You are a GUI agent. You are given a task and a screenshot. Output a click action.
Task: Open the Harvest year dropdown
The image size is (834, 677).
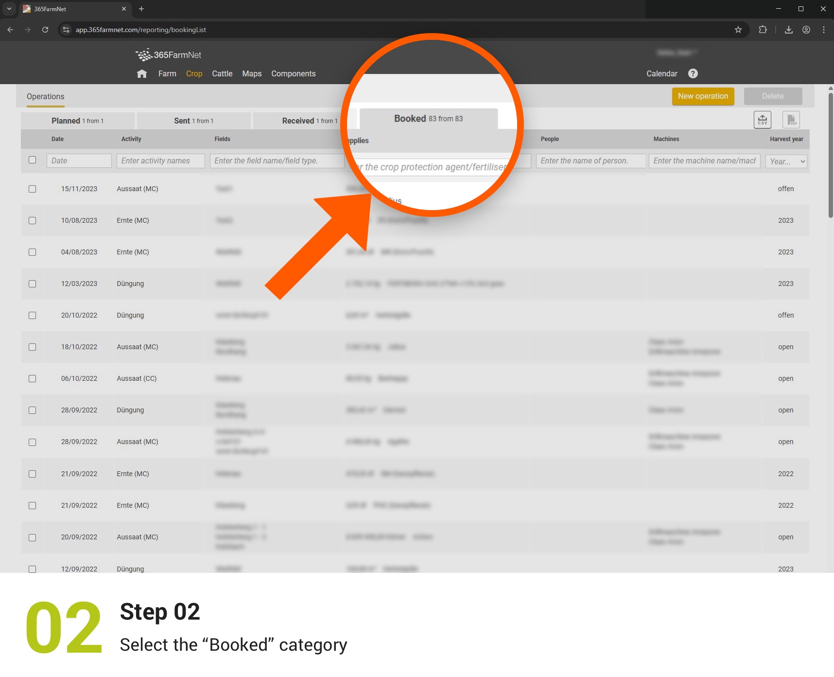(786, 161)
